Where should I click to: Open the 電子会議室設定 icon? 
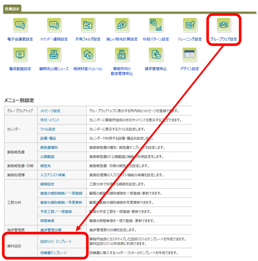coord(20,25)
